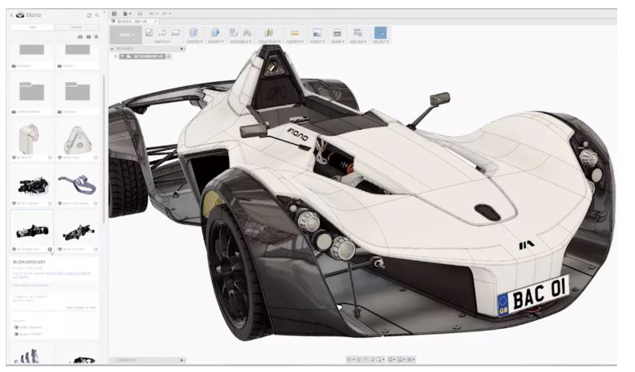This screenshot has width=635, height=372.
Task: Click the Orbit icon in navigation bar
Action: tap(349, 360)
